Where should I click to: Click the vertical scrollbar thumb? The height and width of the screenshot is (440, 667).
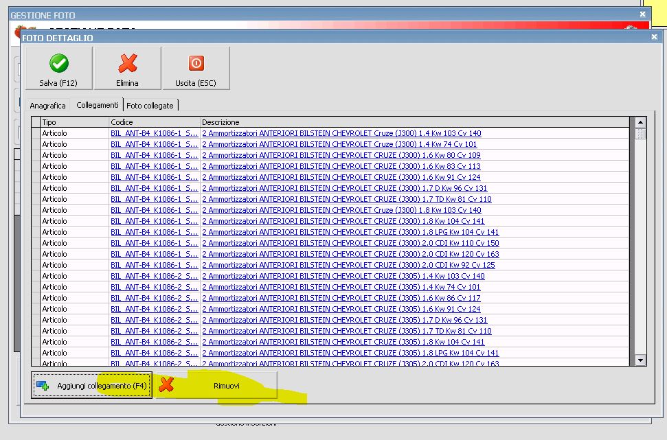pyautogui.click(x=641, y=134)
